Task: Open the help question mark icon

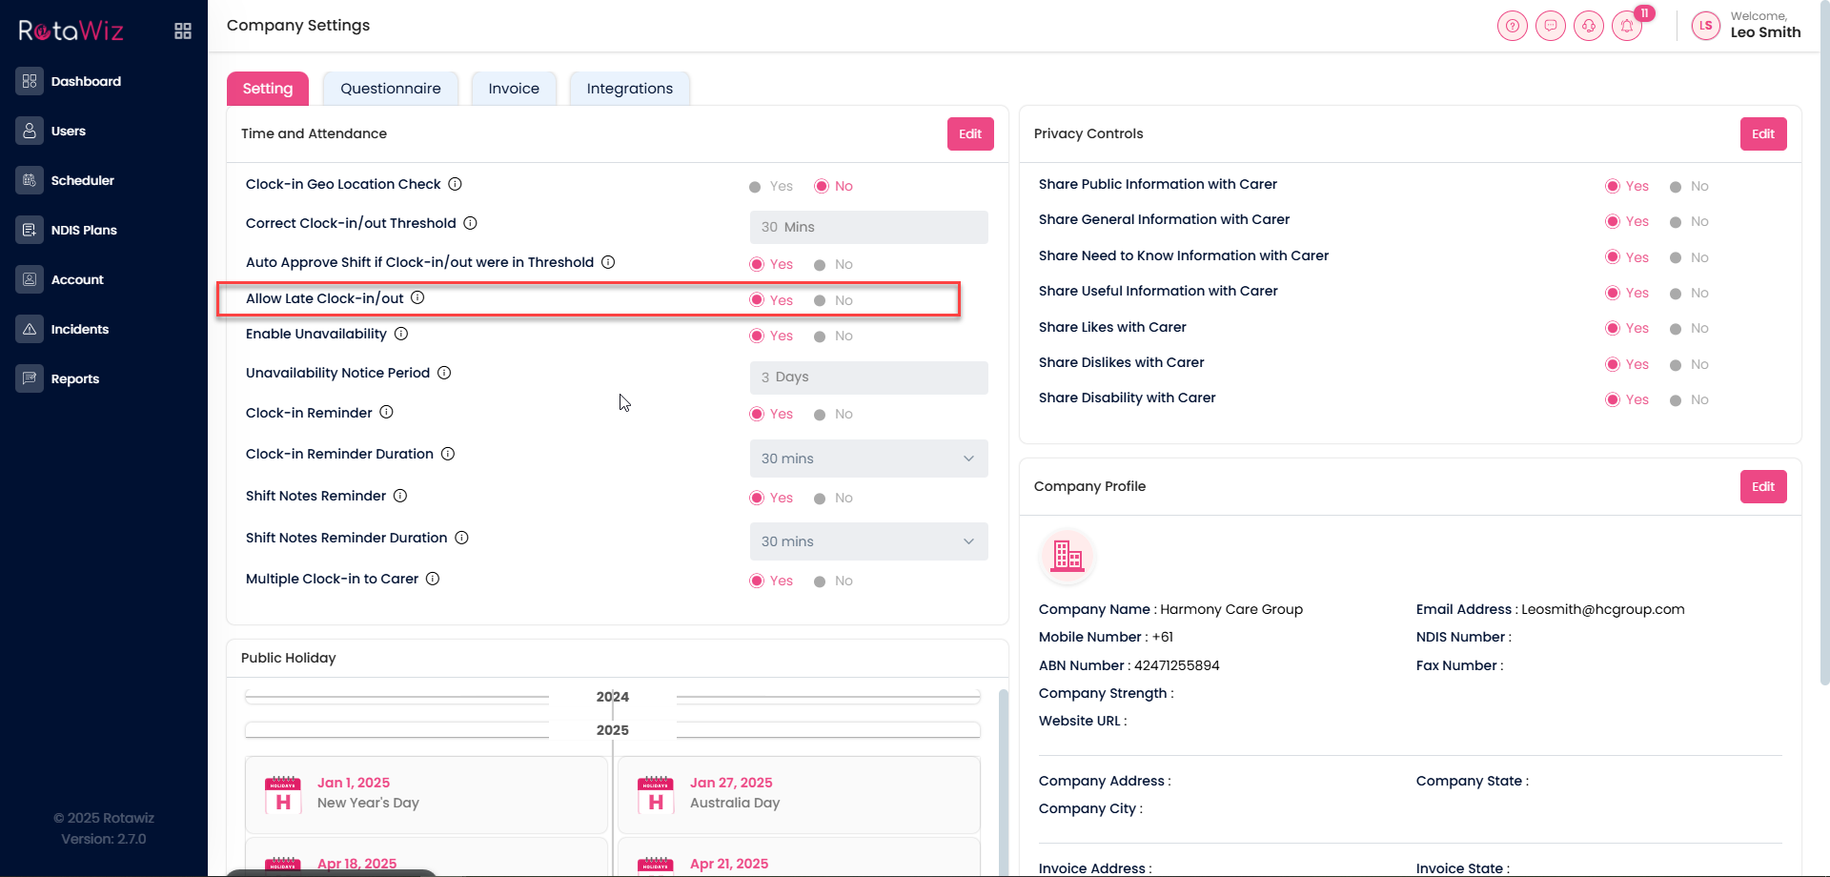Action: click(1512, 26)
